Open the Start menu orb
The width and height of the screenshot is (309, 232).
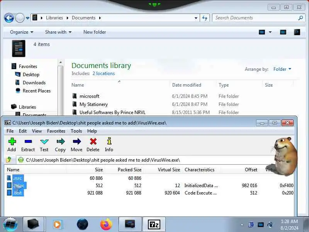10,225
